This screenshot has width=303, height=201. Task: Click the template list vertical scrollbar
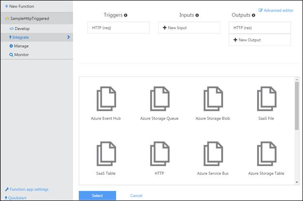pos(296,107)
